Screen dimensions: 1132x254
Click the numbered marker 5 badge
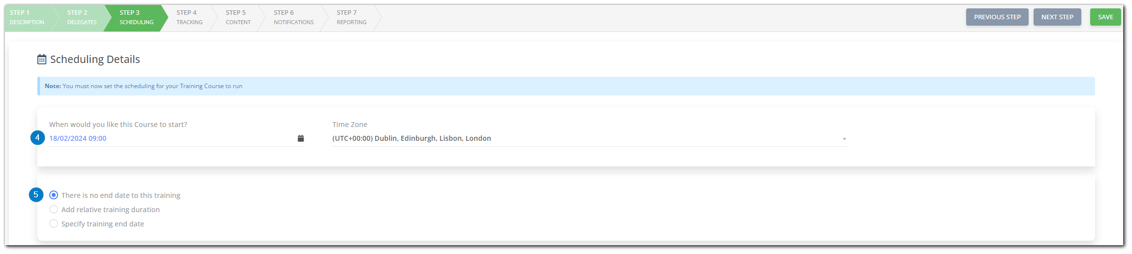pos(36,195)
